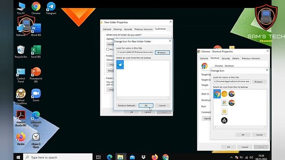Screen dimensions: 285x160
Task: Toggle checkbox in New folder Properties Customize tab
Action: (108, 49)
